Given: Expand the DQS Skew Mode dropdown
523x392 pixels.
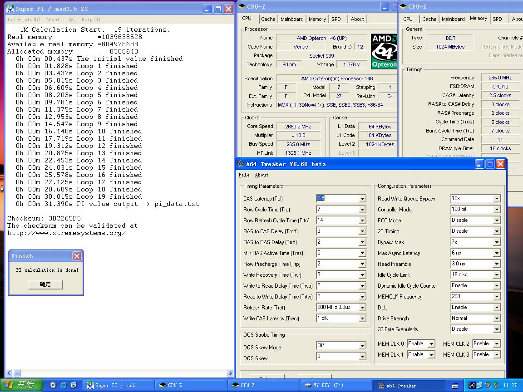Looking at the screenshot, I should tap(362, 346).
